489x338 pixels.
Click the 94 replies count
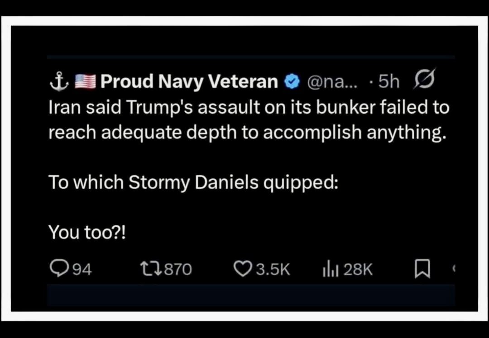82,270
